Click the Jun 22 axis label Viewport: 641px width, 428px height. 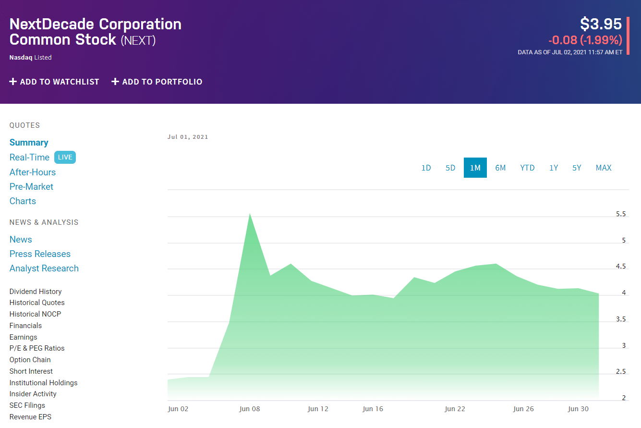tap(455, 409)
